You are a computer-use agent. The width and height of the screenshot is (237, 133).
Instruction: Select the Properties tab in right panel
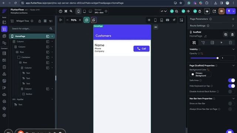pos(194,43)
